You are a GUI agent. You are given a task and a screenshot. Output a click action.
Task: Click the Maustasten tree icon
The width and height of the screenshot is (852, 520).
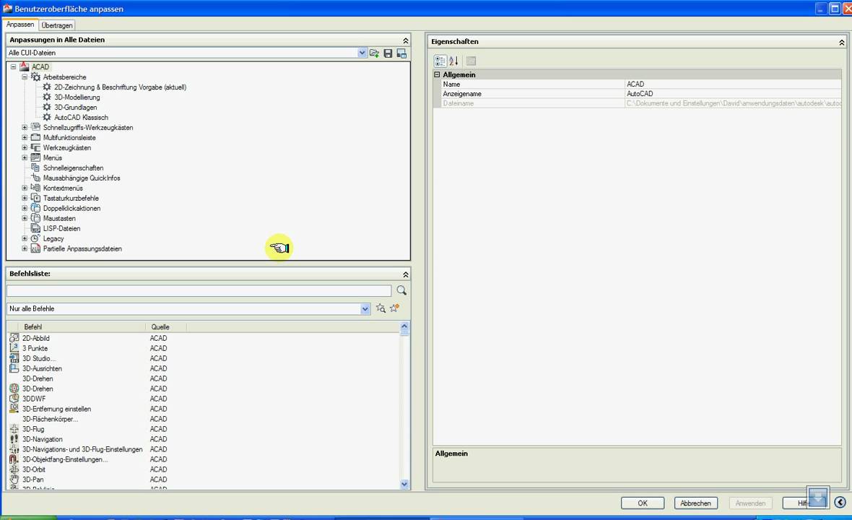[x=35, y=218]
